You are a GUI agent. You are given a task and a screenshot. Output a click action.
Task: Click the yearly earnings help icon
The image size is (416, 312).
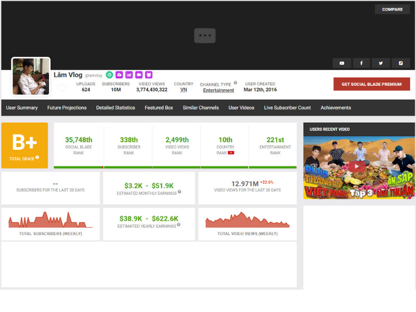tap(178, 225)
